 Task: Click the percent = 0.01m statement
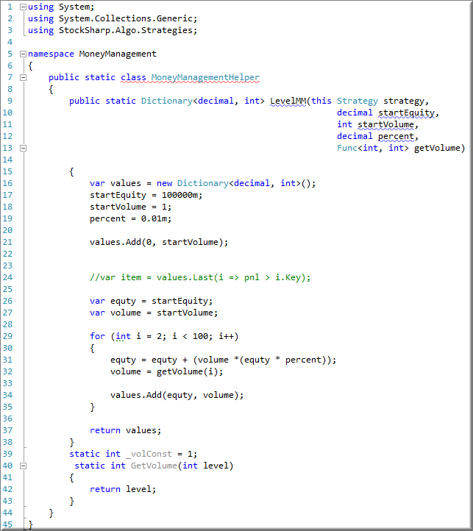(129, 218)
